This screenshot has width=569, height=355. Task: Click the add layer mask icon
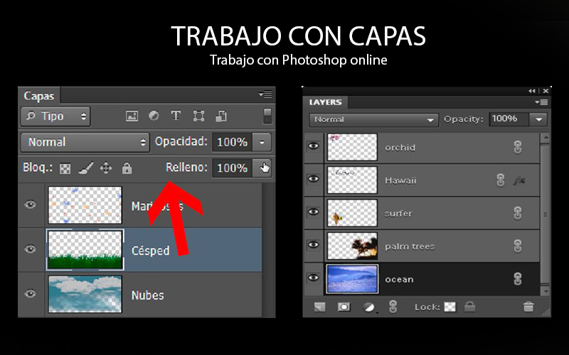tap(344, 307)
